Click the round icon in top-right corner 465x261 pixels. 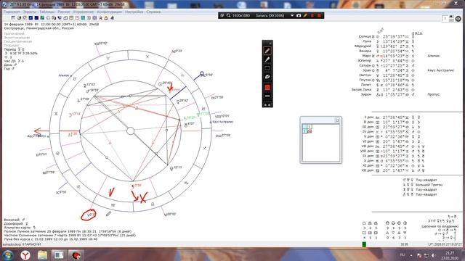click(458, 19)
